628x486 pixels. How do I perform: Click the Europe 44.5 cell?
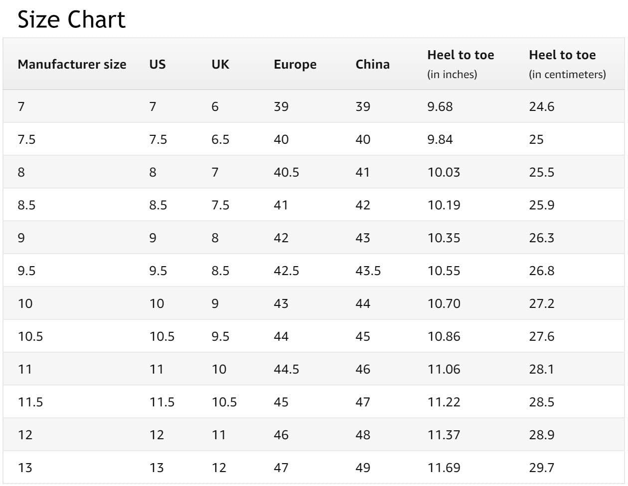[287, 370]
